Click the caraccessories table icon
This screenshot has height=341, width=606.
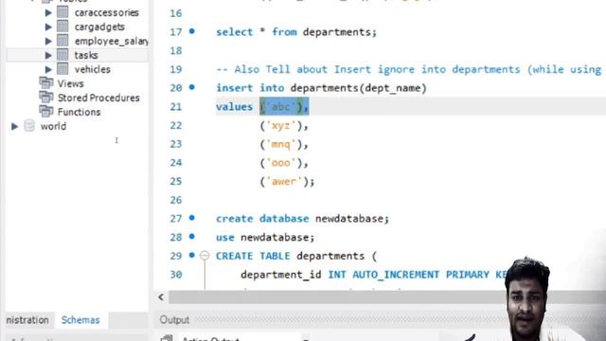pyautogui.click(x=62, y=12)
